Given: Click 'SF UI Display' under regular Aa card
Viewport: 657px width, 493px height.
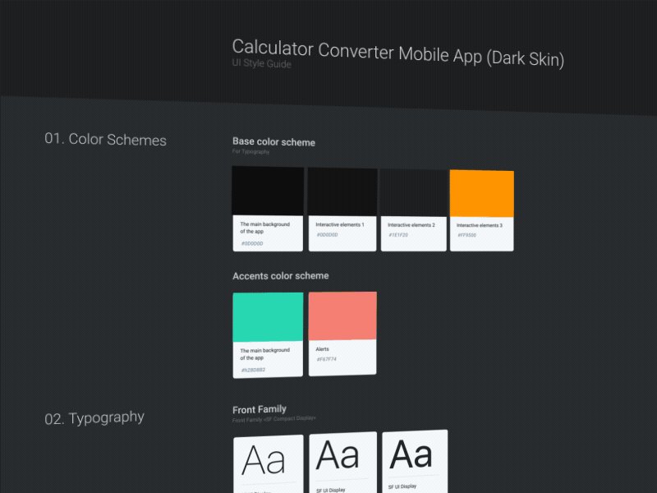Looking at the screenshot, I should coord(331,490).
